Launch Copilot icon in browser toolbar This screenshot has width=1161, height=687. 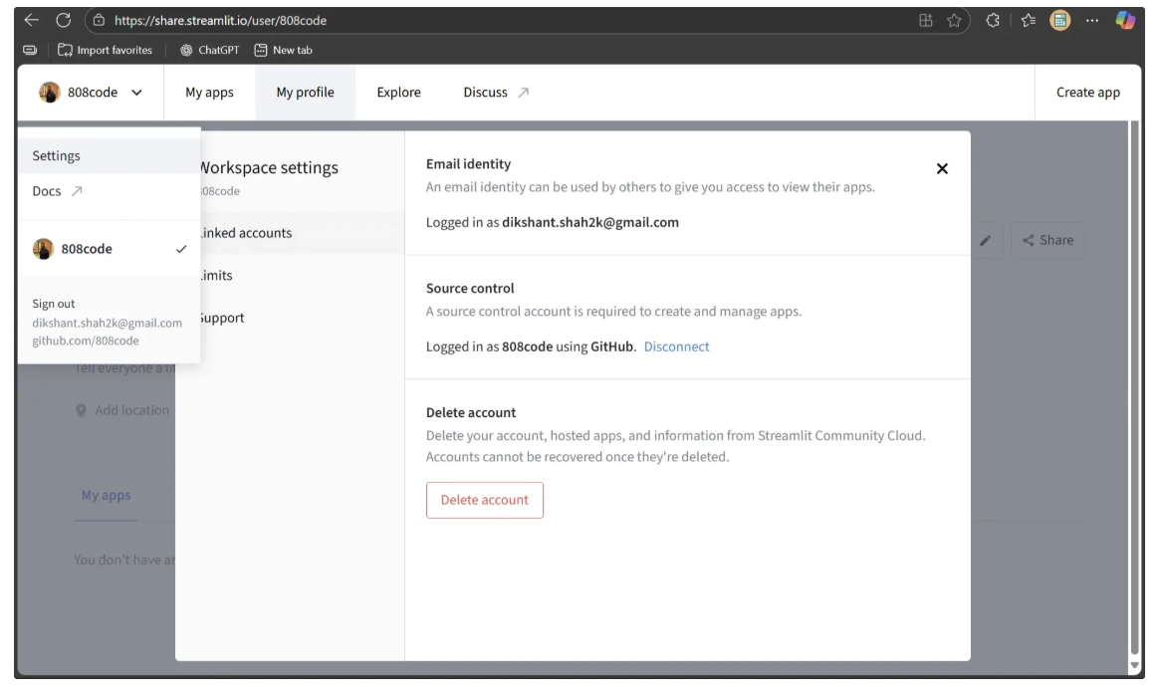pos(1125,20)
